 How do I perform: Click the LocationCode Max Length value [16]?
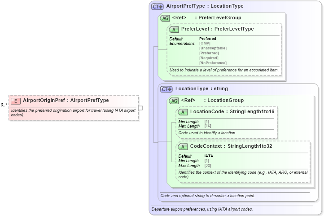coord(208,126)
